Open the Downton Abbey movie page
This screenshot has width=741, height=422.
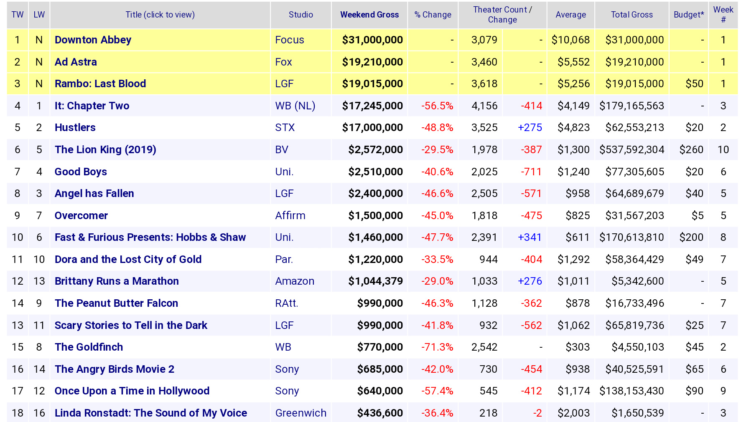click(93, 40)
